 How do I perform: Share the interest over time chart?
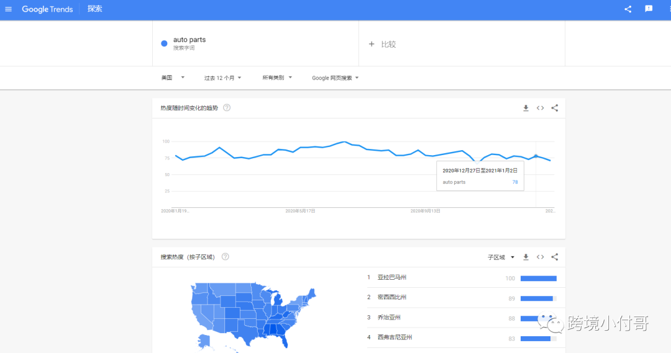tap(555, 108)
